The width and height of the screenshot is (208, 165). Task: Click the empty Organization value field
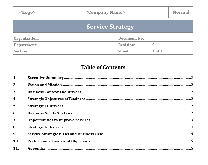pos(79,38)
